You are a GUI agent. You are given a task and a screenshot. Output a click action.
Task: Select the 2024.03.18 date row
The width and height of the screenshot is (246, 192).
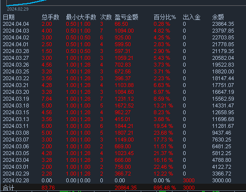click(123, 105)
